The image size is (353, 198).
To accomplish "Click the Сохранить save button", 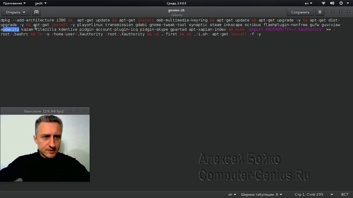I will coord(300,12).
